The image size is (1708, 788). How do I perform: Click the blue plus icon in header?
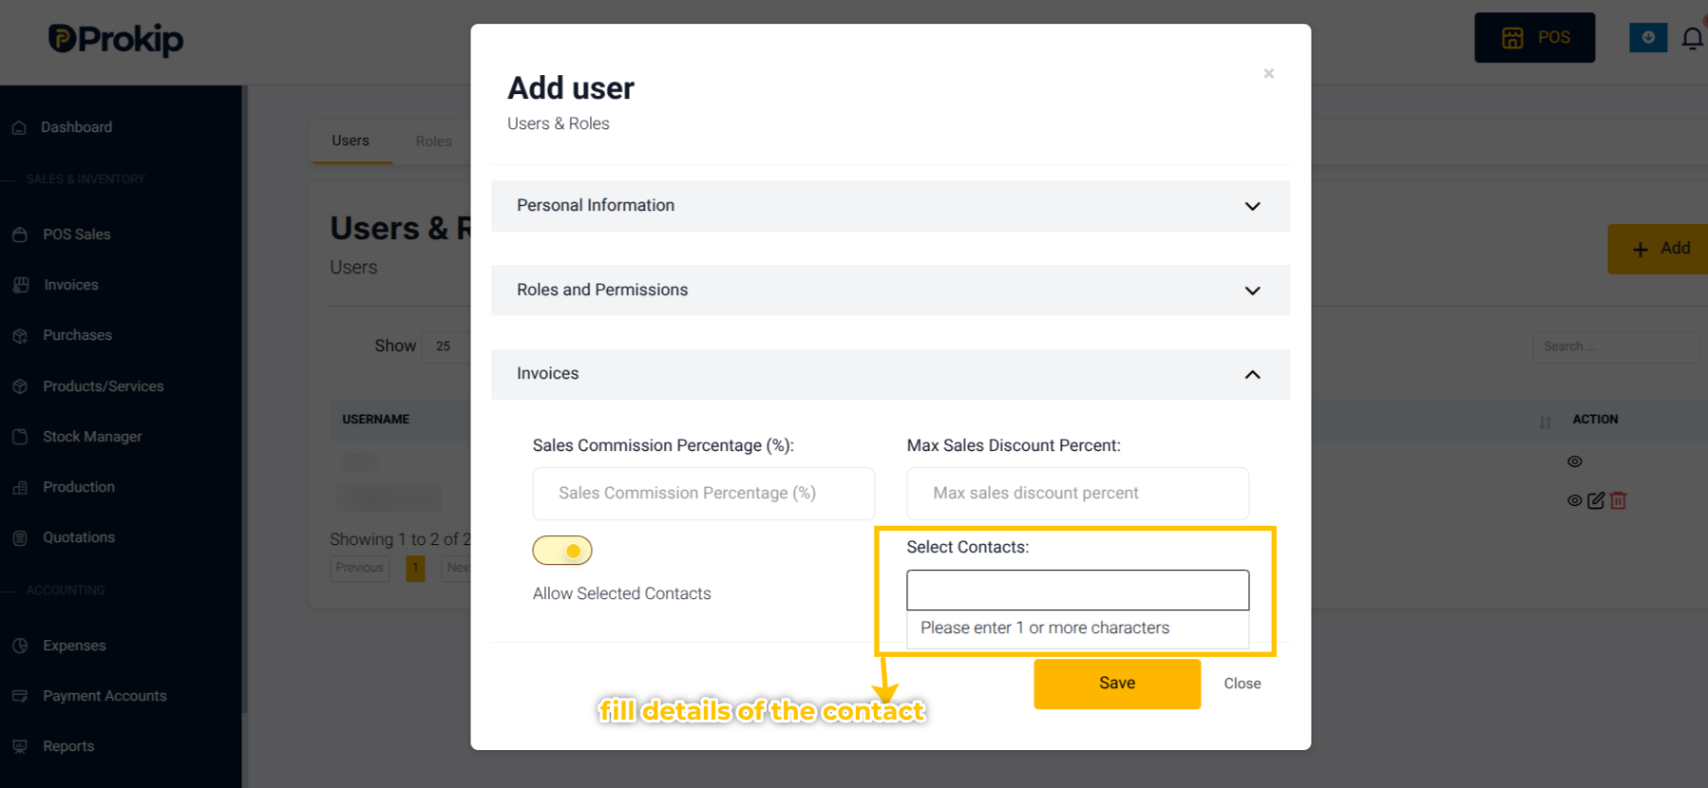coord(1648,38)
